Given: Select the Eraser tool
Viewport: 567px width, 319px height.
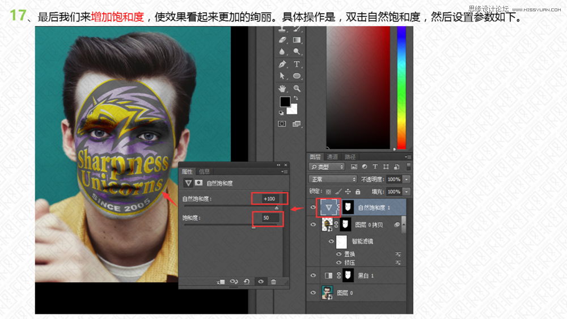Looking at the screenshot, I should [x=282, y=40].
